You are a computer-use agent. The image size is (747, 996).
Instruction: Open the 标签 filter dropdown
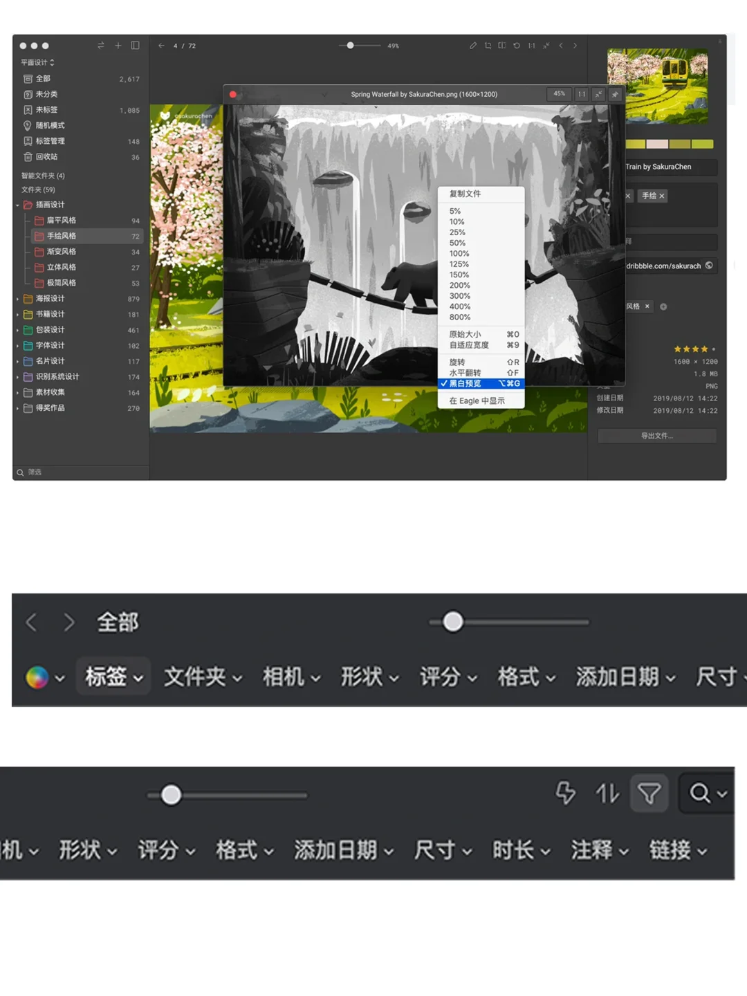(x=113, y=676)
